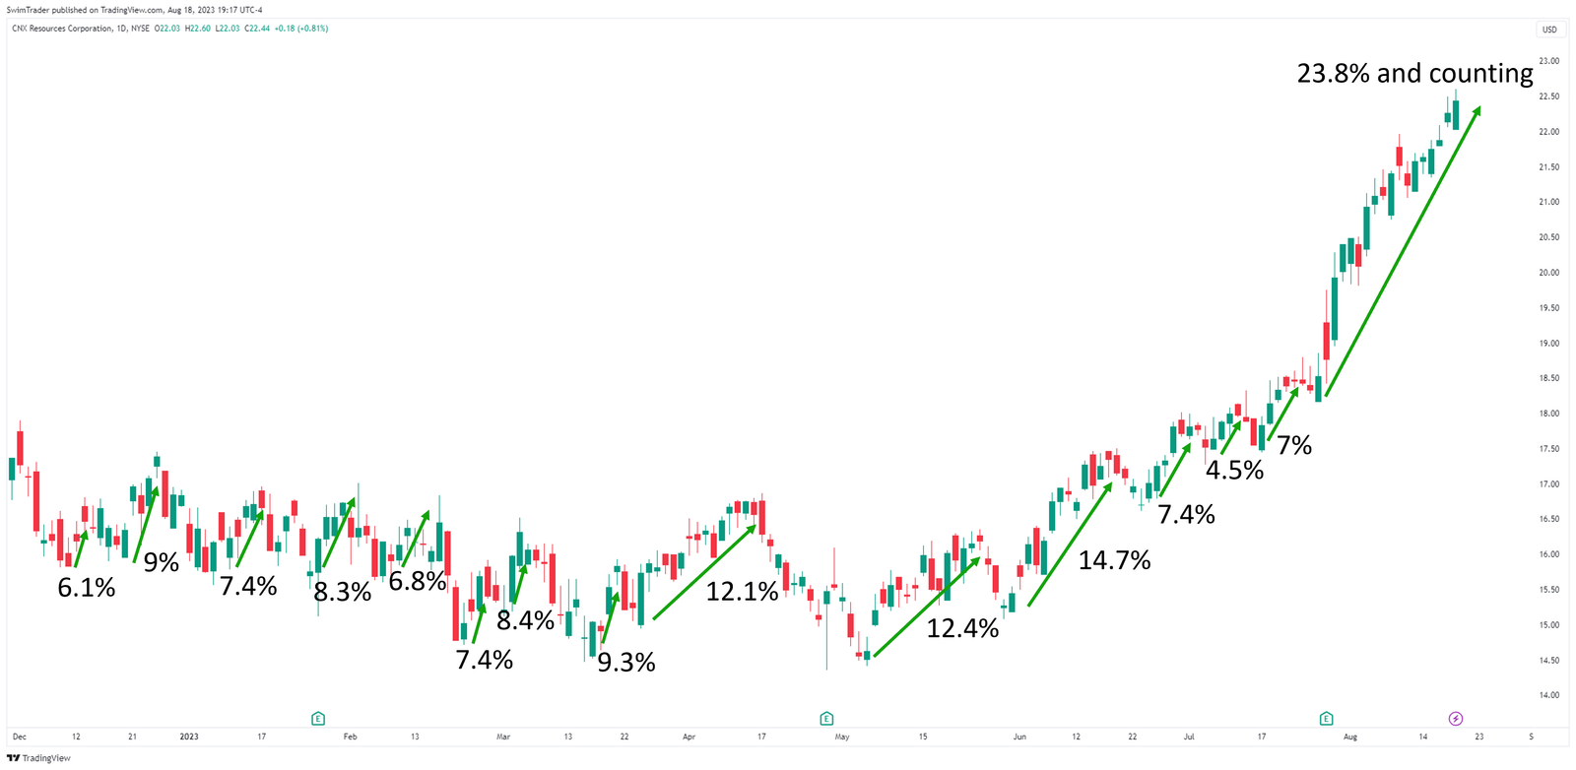Select the 23.8% and counting annotation

pyautogui.click(x=1414, y=74)
